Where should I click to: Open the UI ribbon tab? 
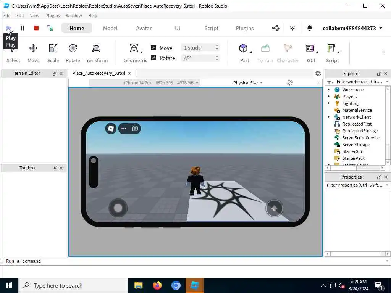[177, 28]
